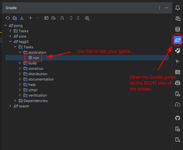Select the pong project row
Viewport: 183px width, 150px height.
(87, 25)
